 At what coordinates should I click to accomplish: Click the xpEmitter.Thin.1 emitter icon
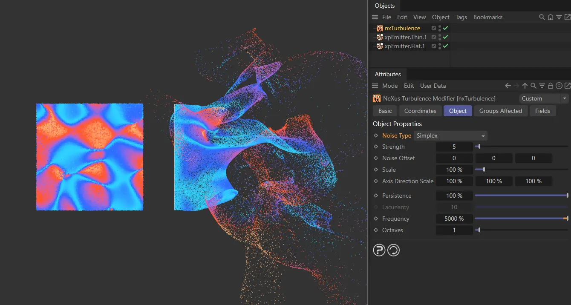tap(379, 37)
